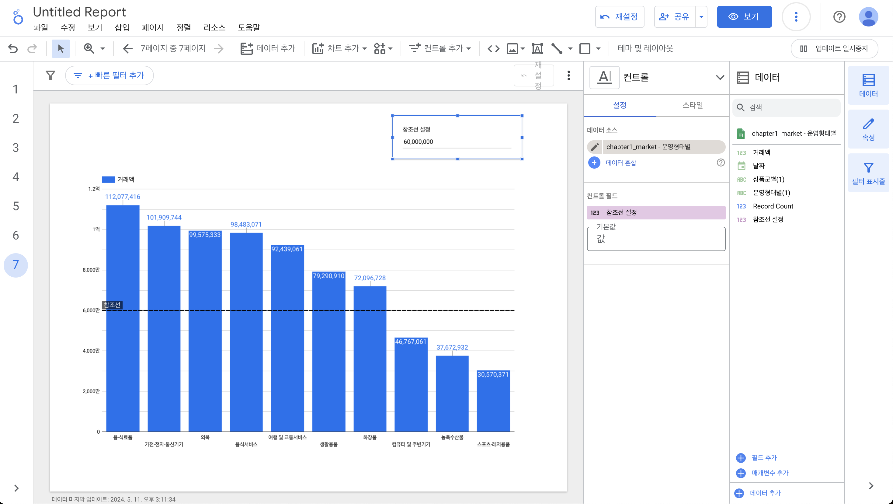Expand the 컨트롤 type chevron
This screenshot has width=893, height=504.
pos(720,77)
